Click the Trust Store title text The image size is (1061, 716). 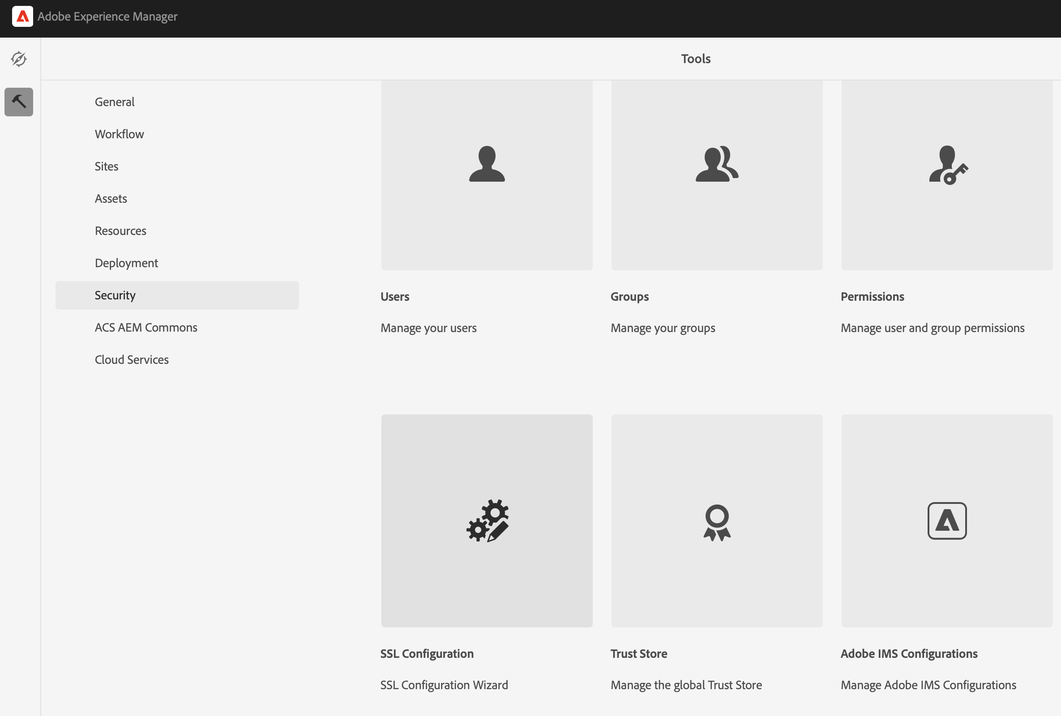click(x=639, y=653)
